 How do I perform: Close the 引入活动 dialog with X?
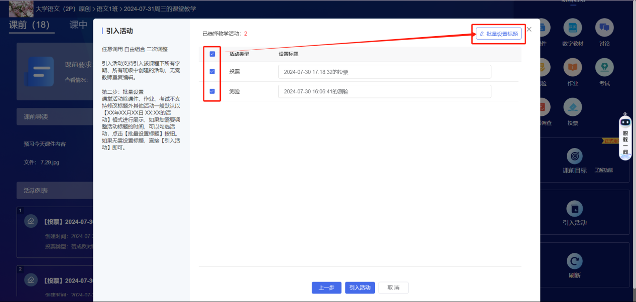(x=529, y=30)
